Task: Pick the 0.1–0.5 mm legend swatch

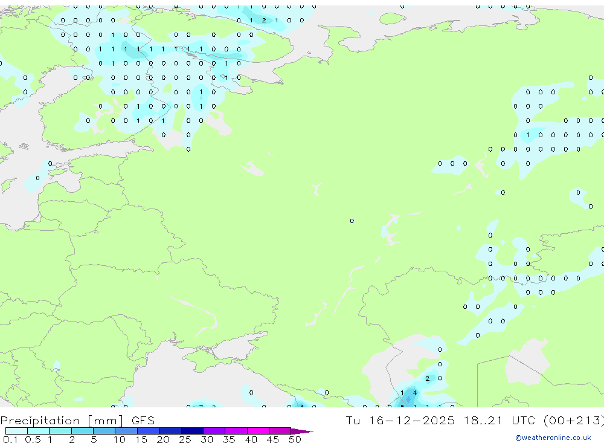Action: coord(16,431)
